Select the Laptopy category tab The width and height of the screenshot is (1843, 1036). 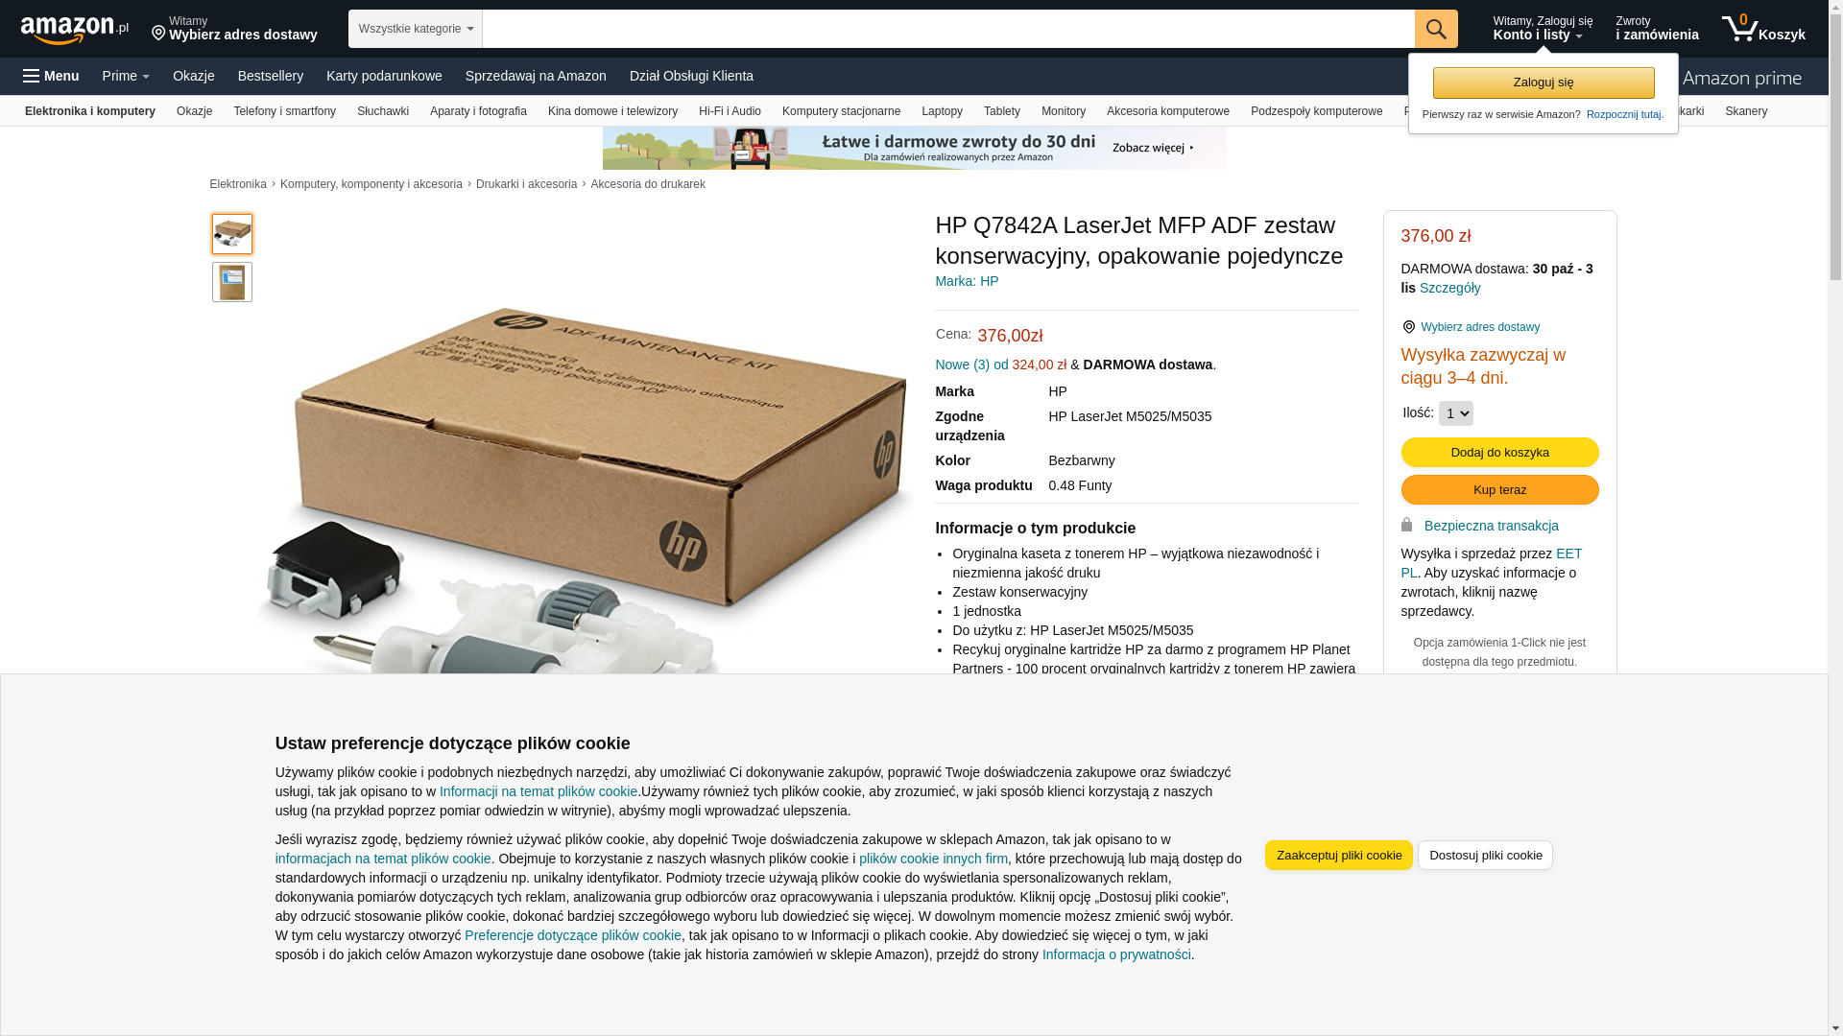942,111
